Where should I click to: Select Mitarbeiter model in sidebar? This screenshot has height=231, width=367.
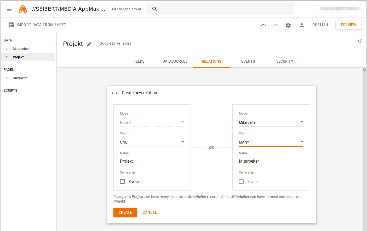(x=21, y=49)
